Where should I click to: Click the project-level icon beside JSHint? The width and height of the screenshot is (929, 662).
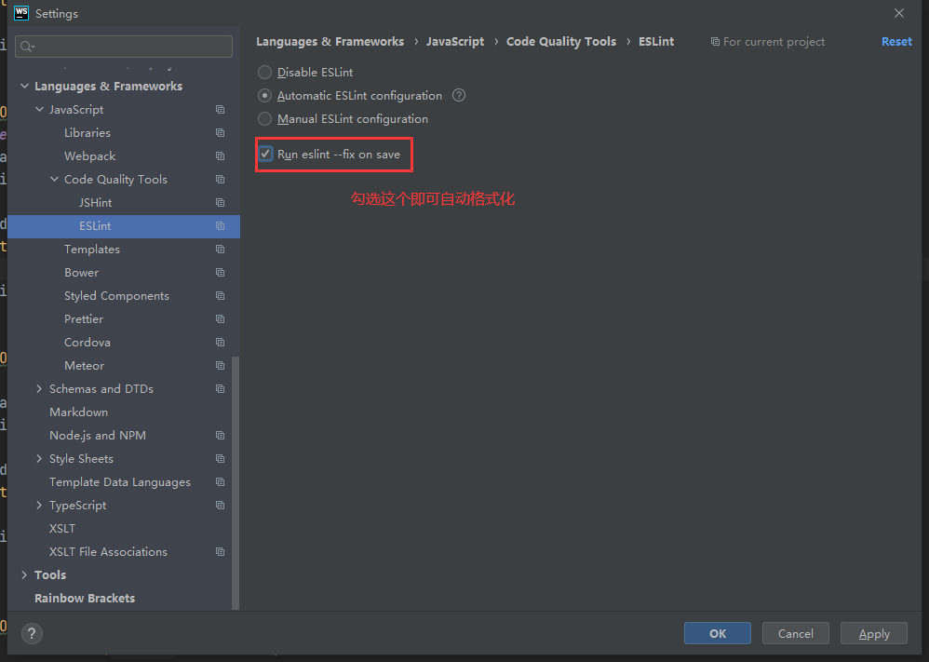(220, 203)
